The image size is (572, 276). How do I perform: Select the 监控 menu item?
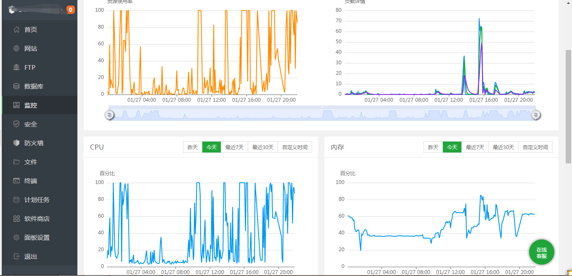tap(40, 105)
